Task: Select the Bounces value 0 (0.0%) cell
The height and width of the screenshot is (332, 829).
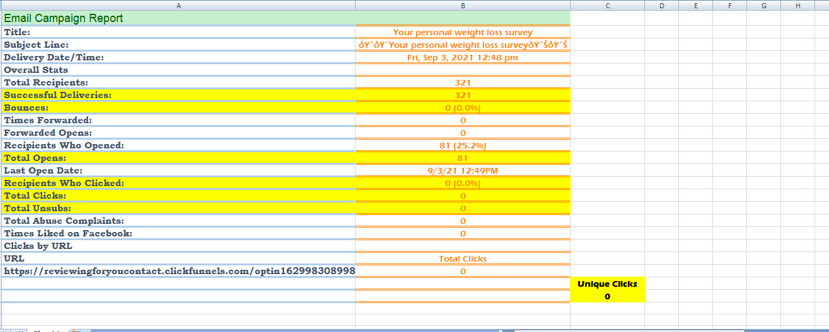Action: (463, 108)
